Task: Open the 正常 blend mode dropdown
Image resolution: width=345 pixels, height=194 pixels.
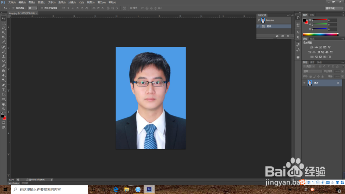Action: click(312, 71)
